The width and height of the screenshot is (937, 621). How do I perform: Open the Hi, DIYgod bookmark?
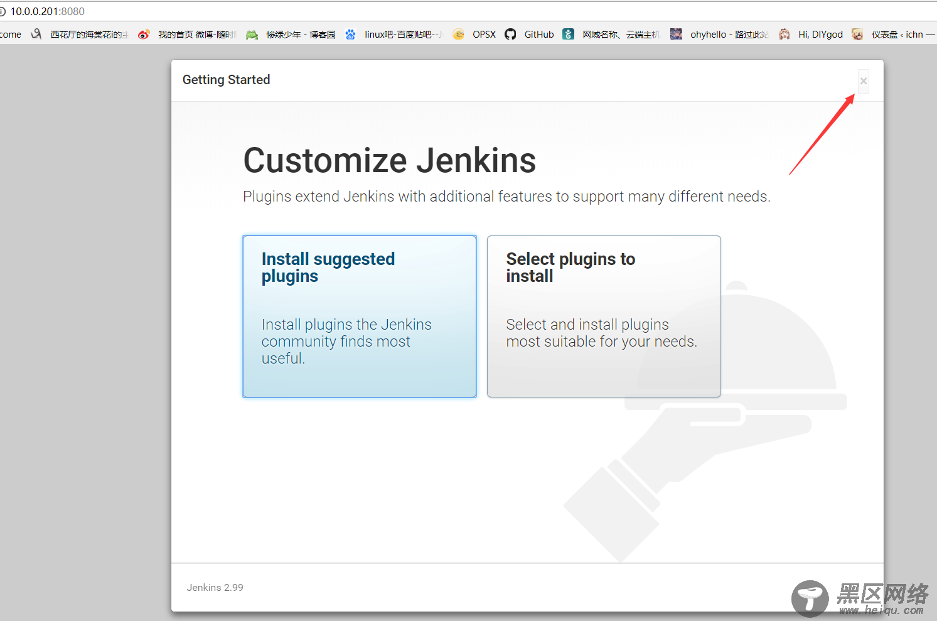click(x=811, y=35)
